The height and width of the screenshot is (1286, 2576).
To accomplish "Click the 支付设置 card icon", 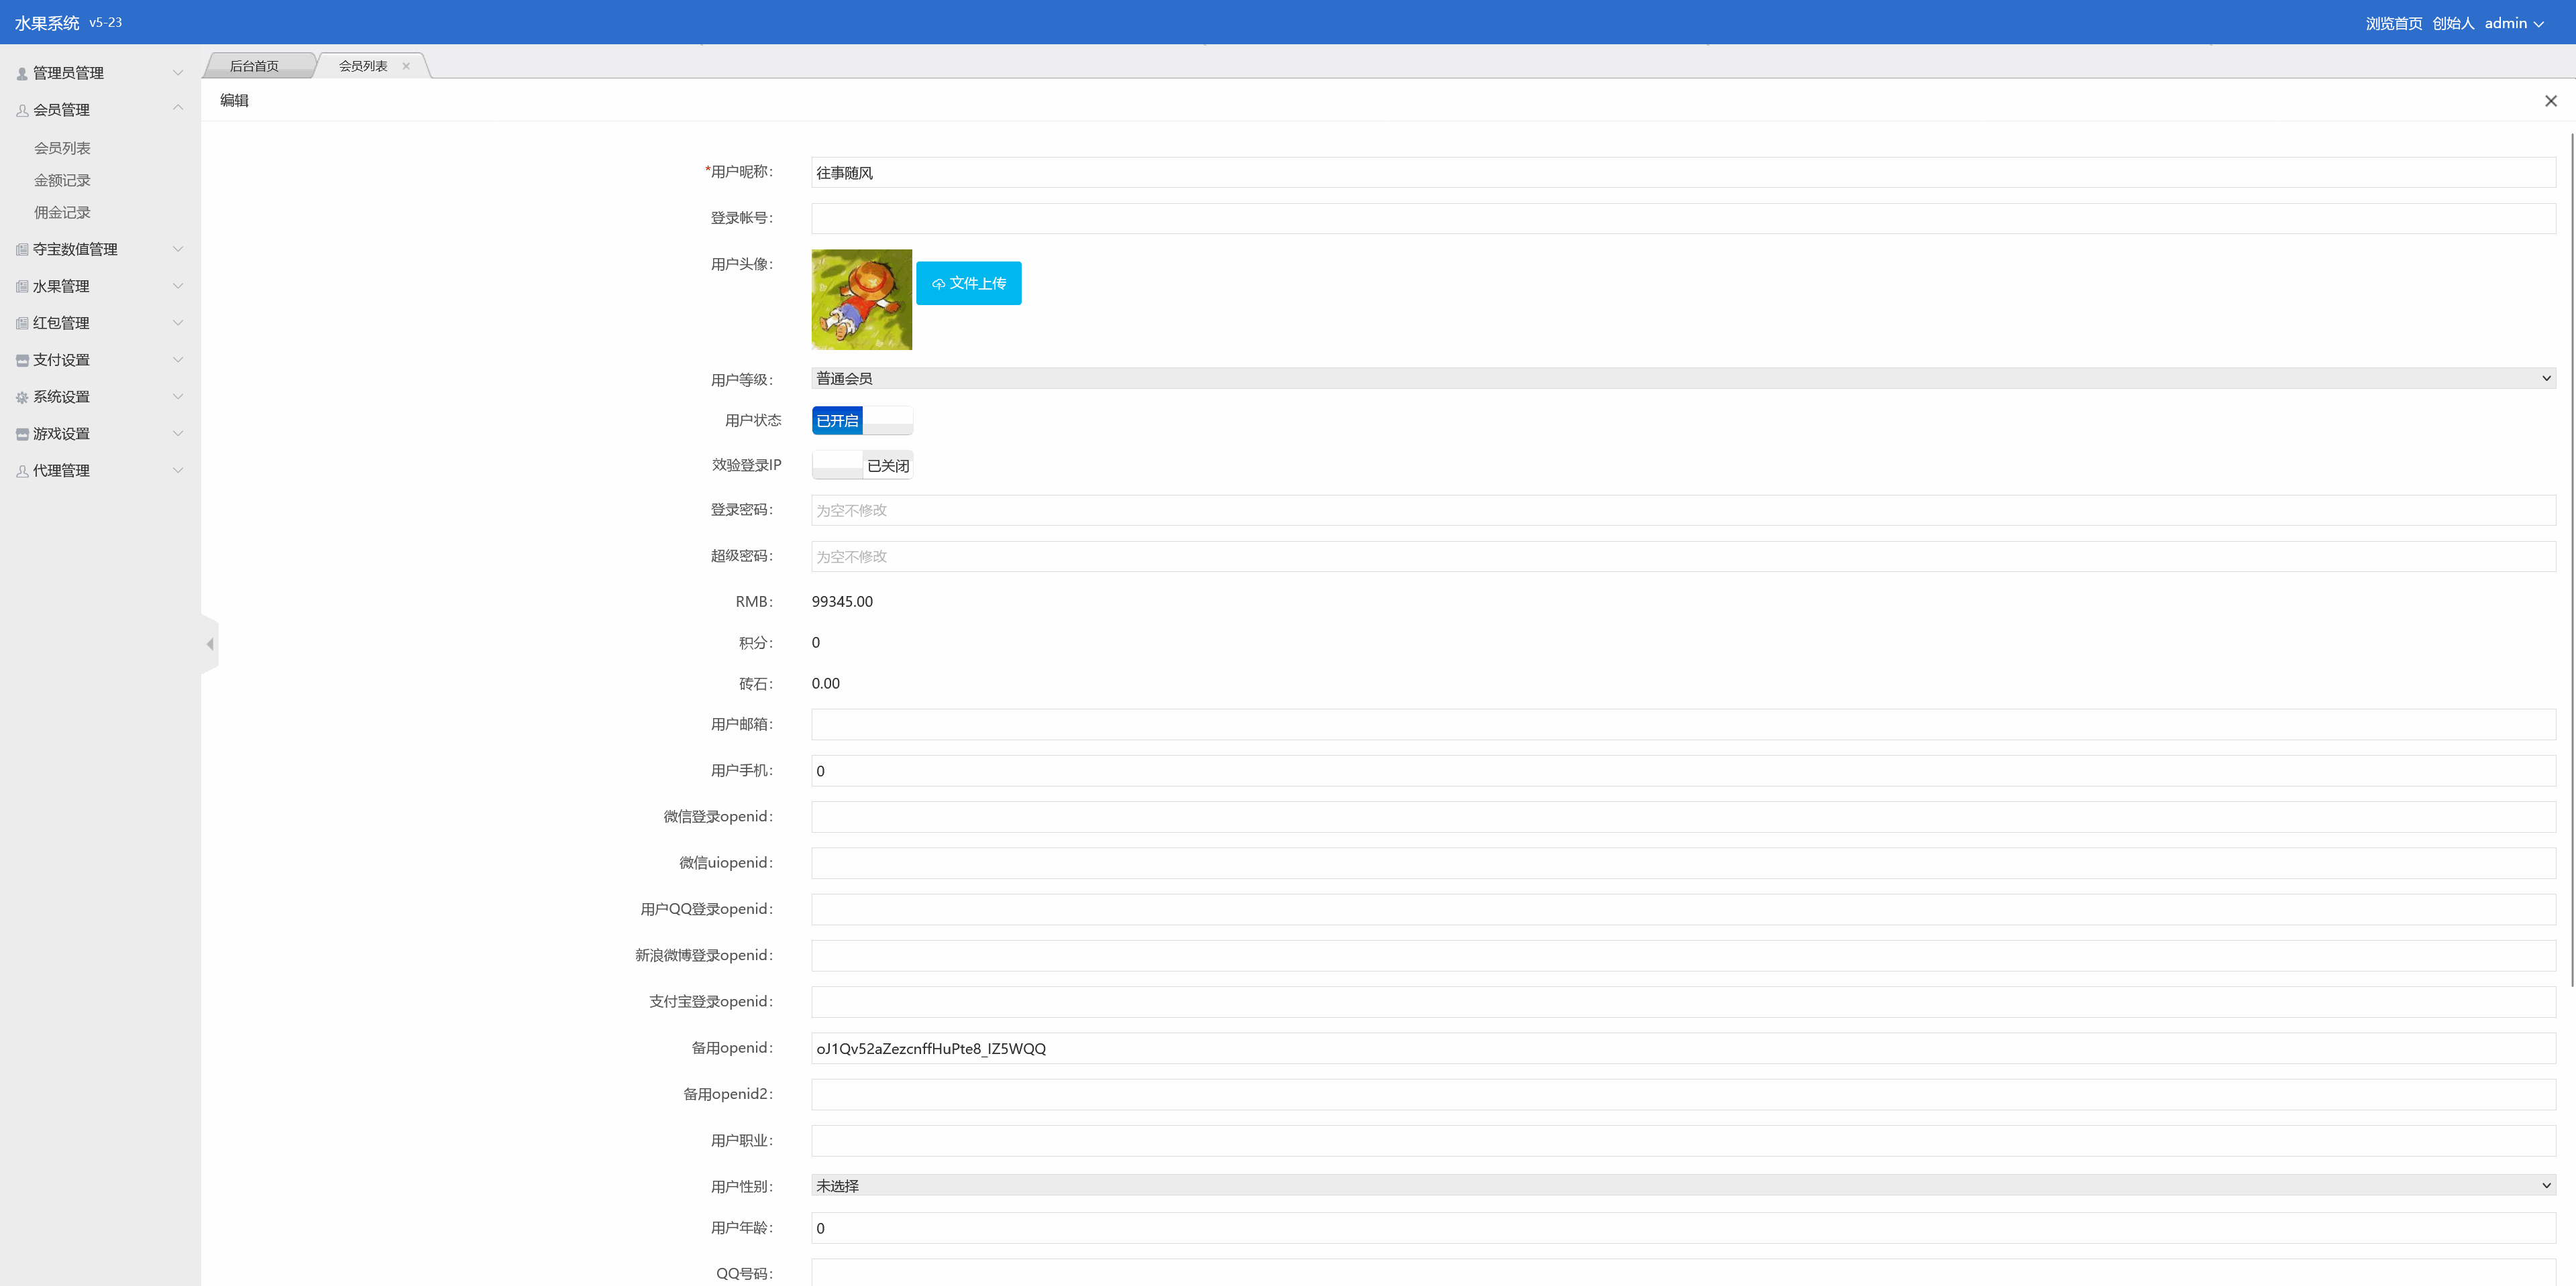I will (22, 361).
